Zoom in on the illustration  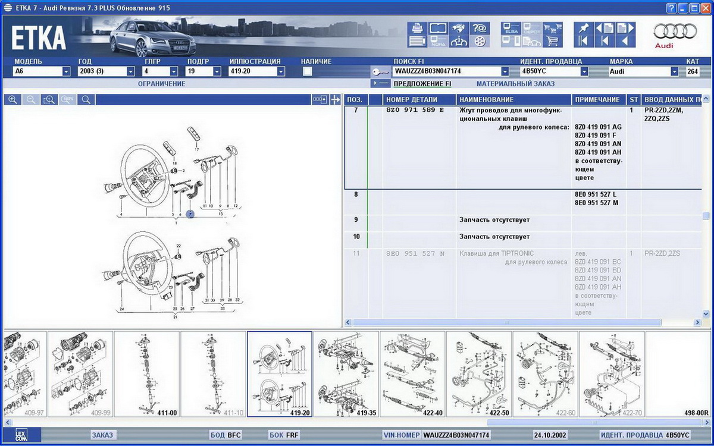[x=12, y=99]
